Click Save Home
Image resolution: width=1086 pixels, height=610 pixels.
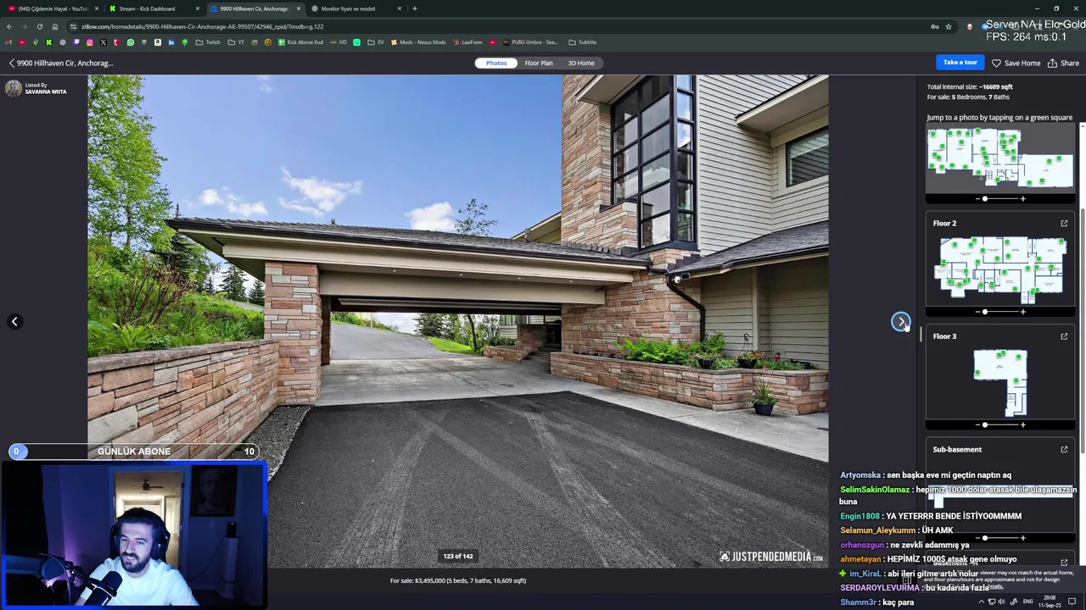[x=1016, y=63]
